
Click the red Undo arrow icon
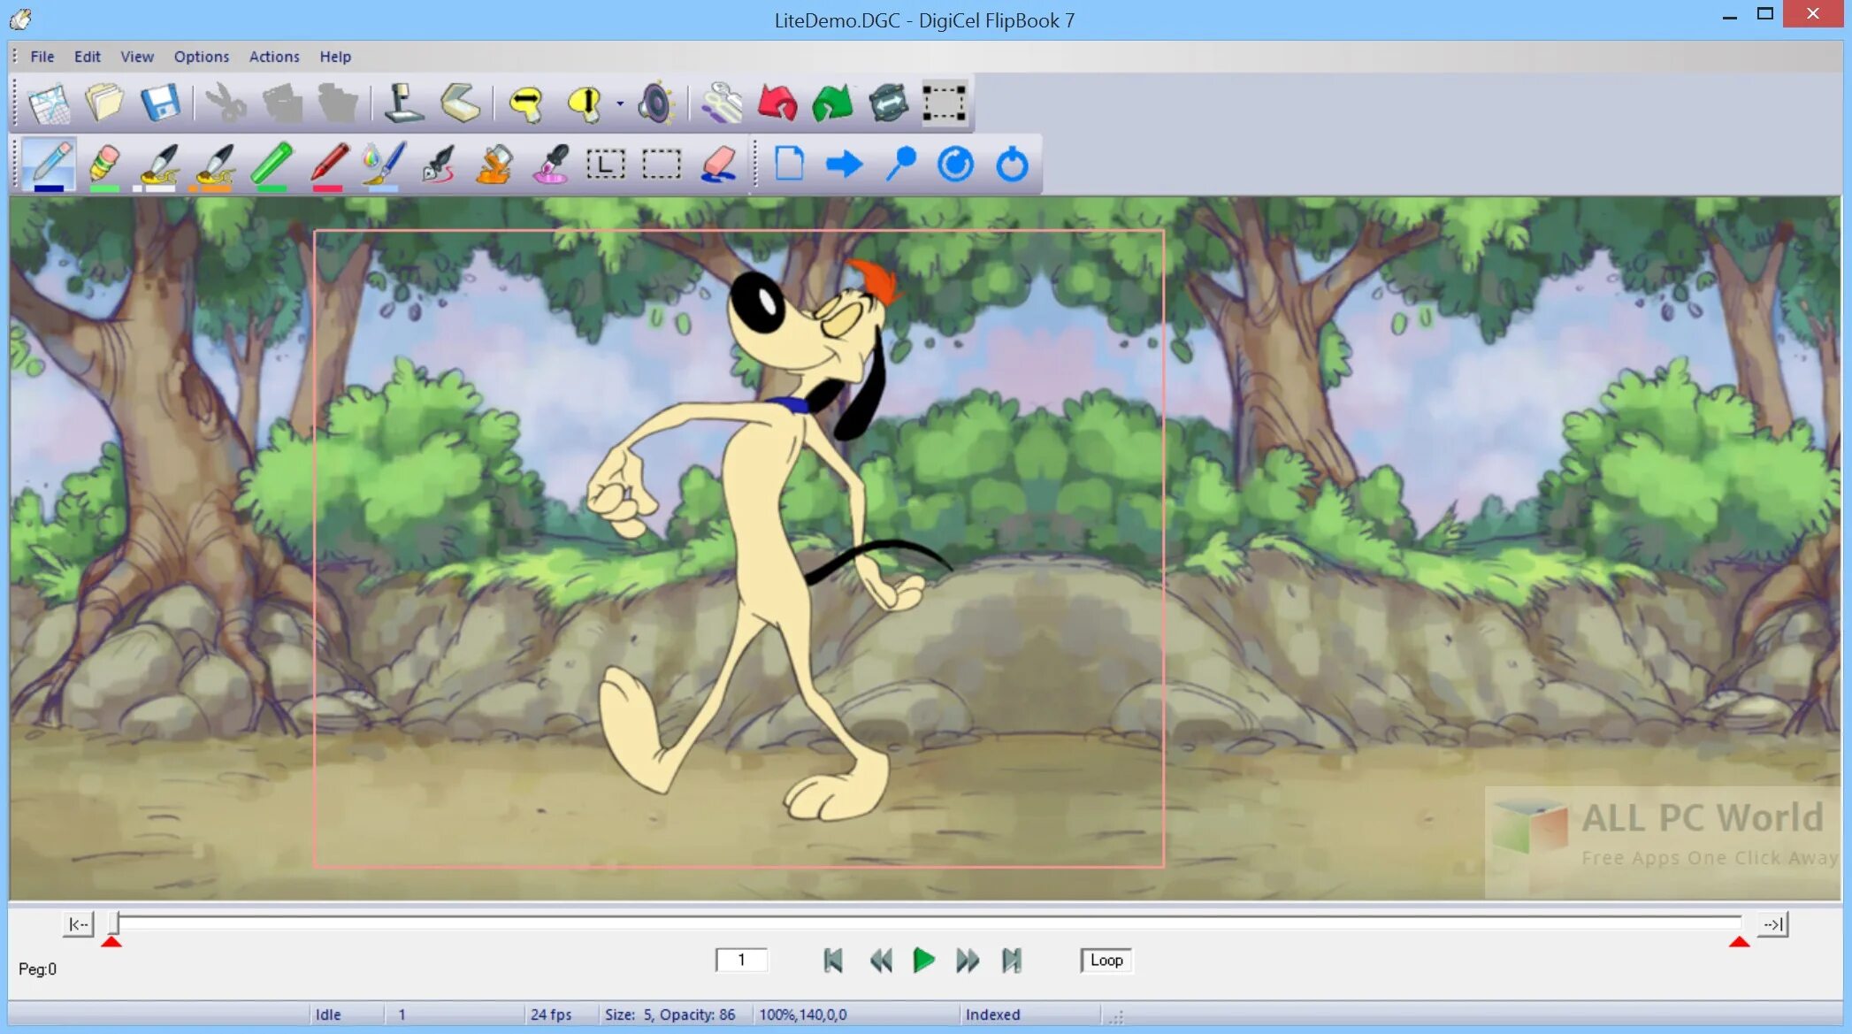pyautogui.click(x=777, y=103)
